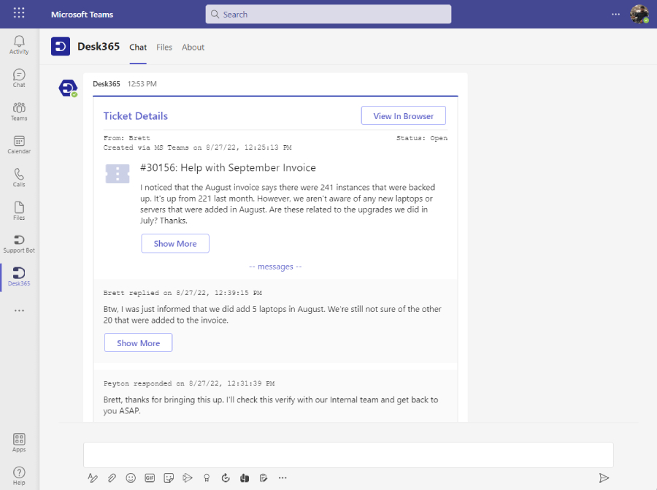The image size is (657, 490).
Task: Click the Ticket Details heading
Action: click(135, 116)
